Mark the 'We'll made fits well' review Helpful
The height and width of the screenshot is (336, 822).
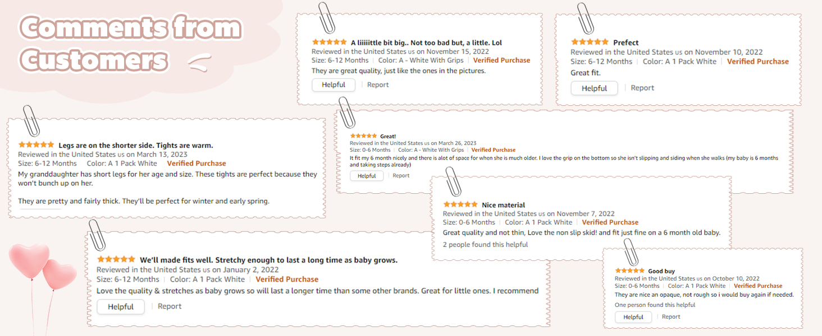pyautogui.click(x=121, y=306)
